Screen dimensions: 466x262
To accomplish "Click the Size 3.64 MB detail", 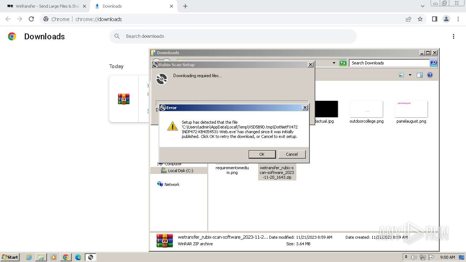I will tap(298, 244).
